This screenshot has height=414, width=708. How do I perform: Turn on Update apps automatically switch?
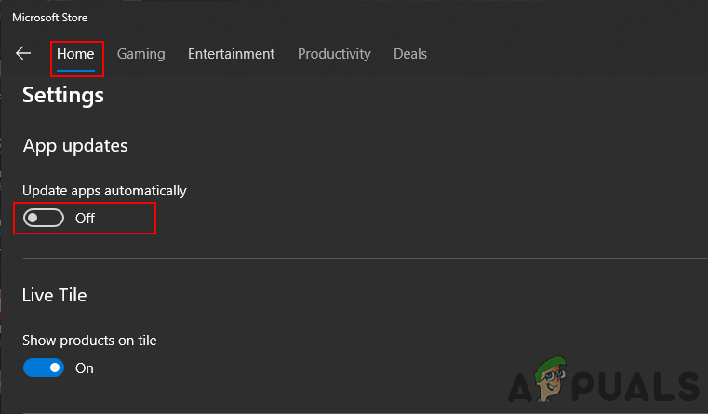tap(44, 219)
